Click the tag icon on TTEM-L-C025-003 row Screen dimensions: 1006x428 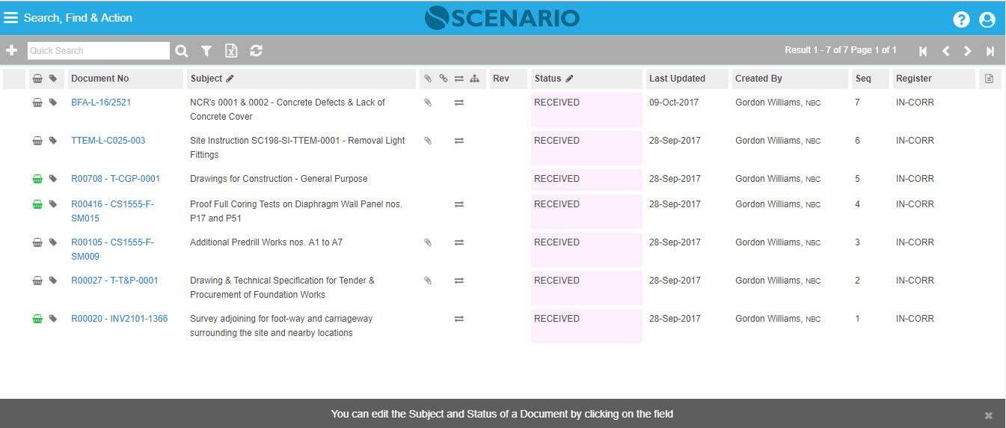point(53,141)
